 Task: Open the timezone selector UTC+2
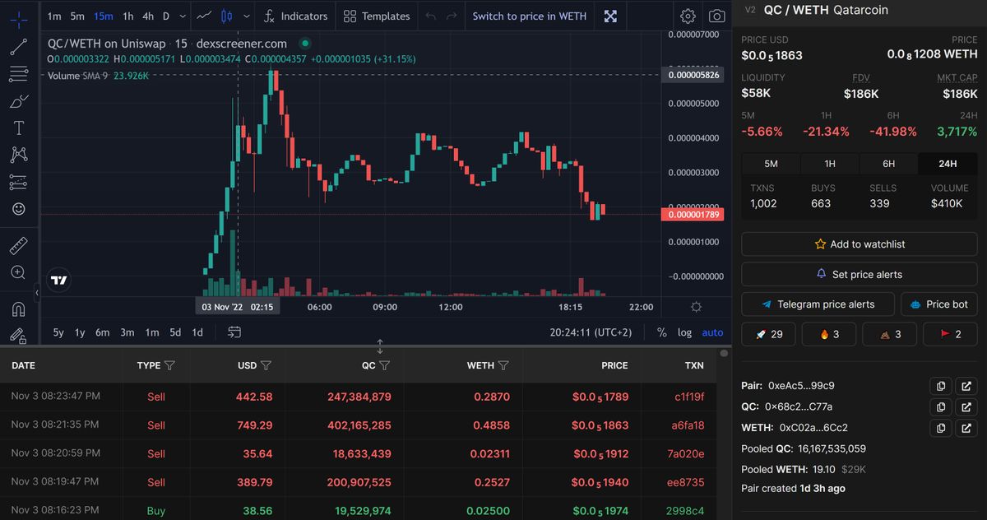591,332
